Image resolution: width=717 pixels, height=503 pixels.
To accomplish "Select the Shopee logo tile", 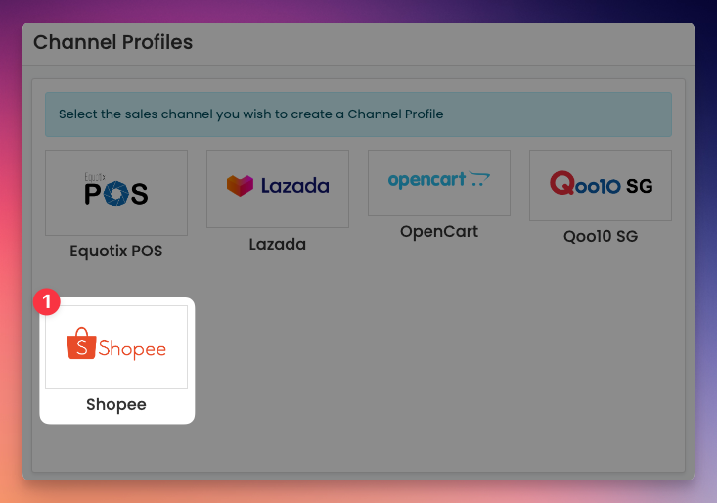I will pos(116,346).
